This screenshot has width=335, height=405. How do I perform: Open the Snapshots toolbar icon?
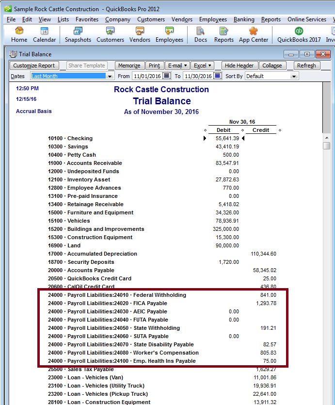tap(78, 34)
